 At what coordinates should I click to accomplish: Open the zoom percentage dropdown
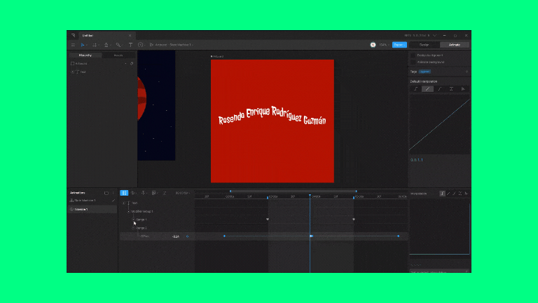click(x=383, y=44)
